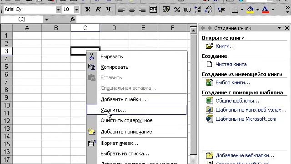The width and height of the screenshot is (291, 164).
Task: Expand the font color palette arrow
Action: [x=273, y=9]
